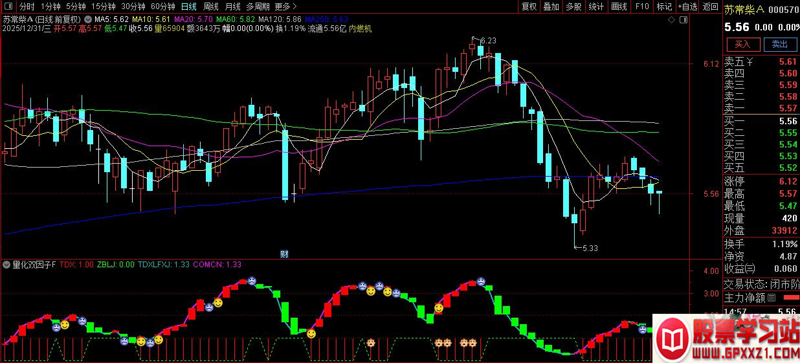Viewport: 800px width, 363px height.
Task: Click the 卖出 sell button
Action: point(780,44)
